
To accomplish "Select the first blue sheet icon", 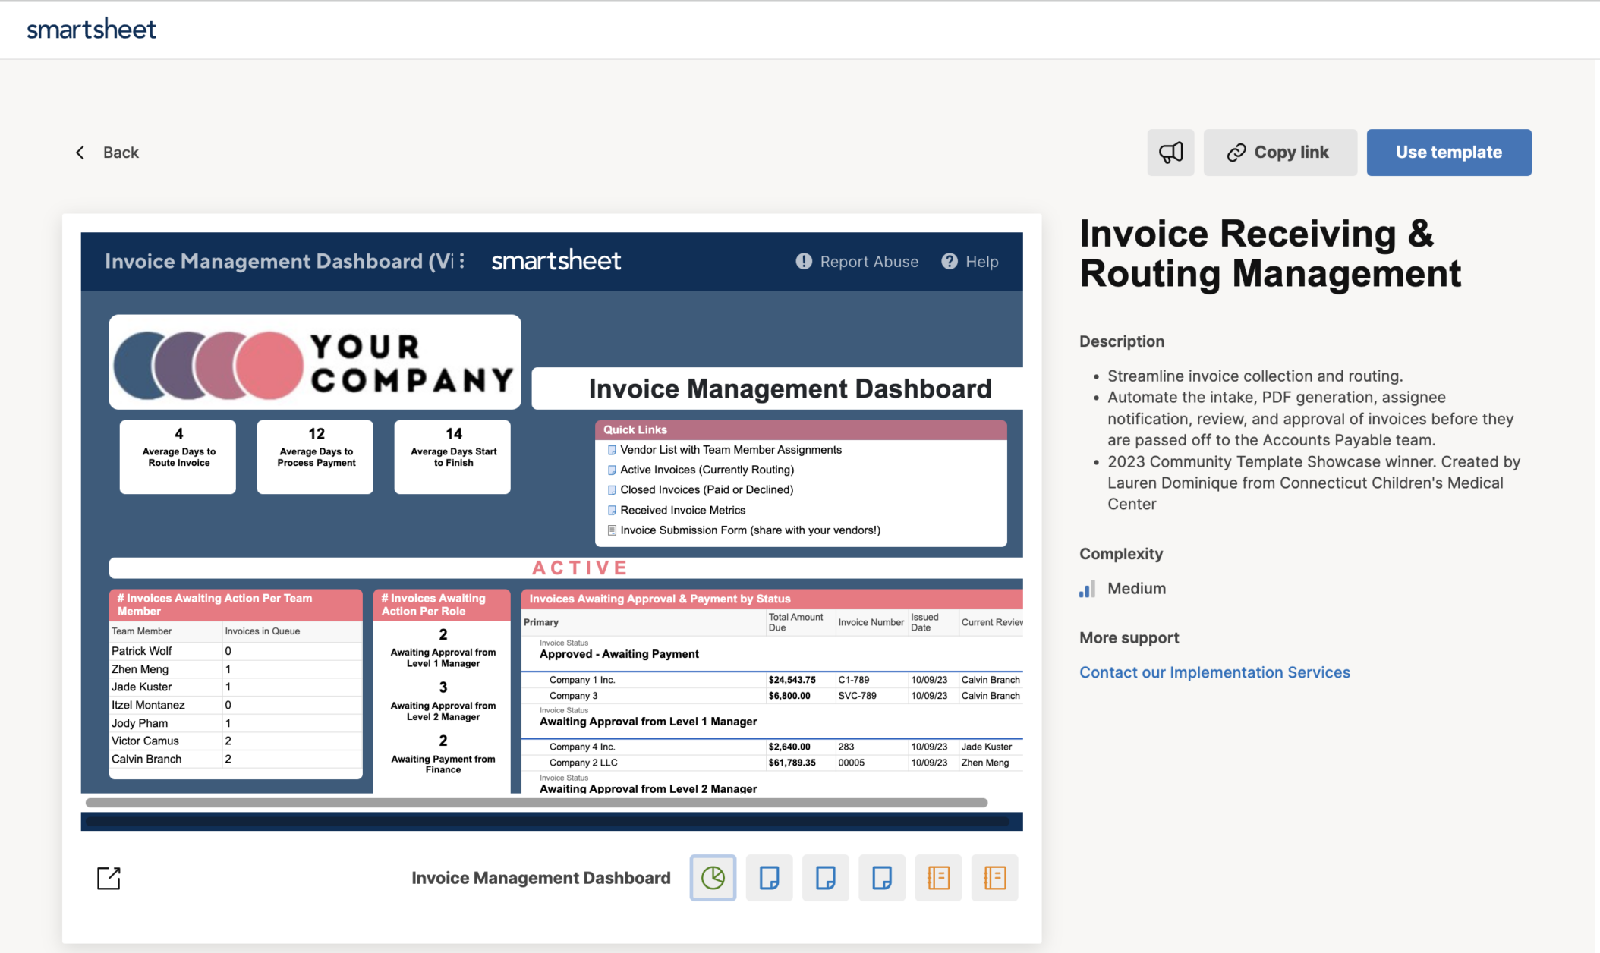I will click(769, 878).
